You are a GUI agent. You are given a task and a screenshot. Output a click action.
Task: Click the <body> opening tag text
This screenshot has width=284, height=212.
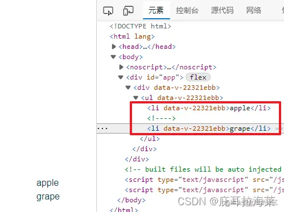131,57
